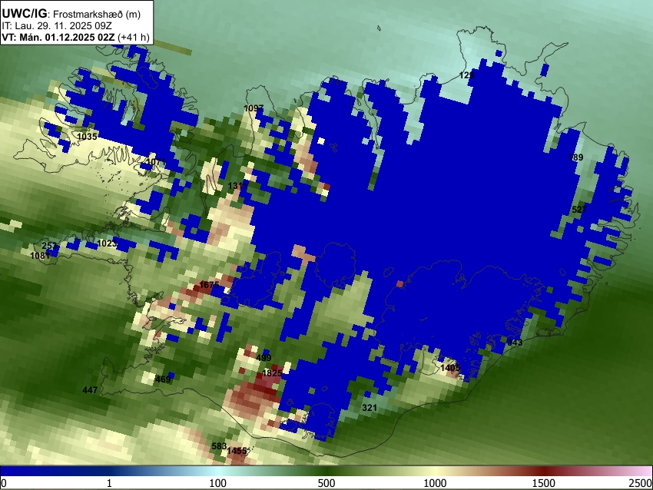This screenshot has height=490, width=653.
Task: Click the color scale label 0
Action: [x=4, y=483]
